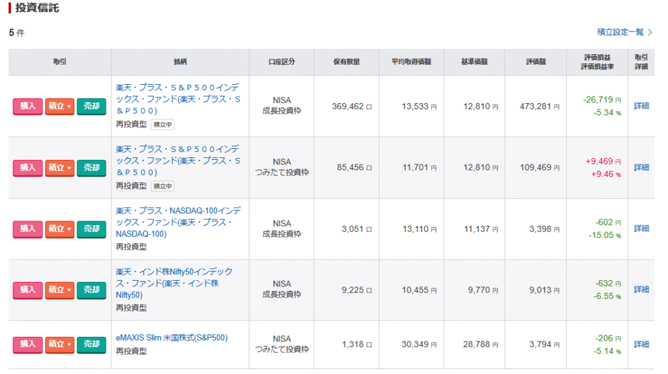Select the -15.05 % rate value

tap(605, 236)
